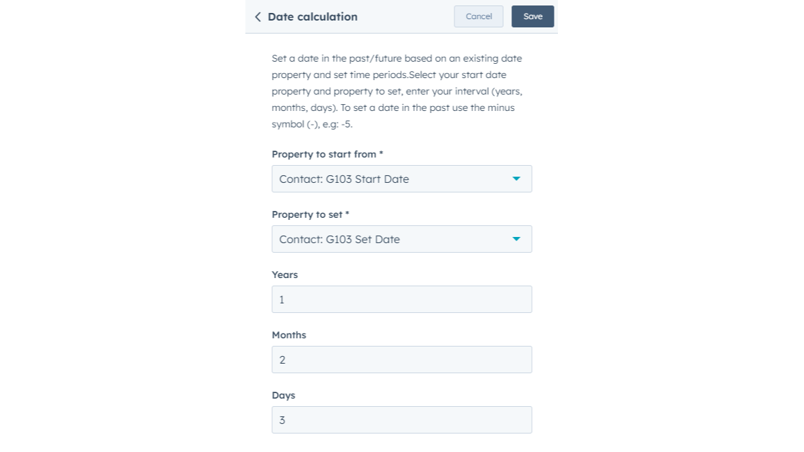Click the arrow on Property to start from
The width and height of the screenshot is (804, 452).
[516, 179]
